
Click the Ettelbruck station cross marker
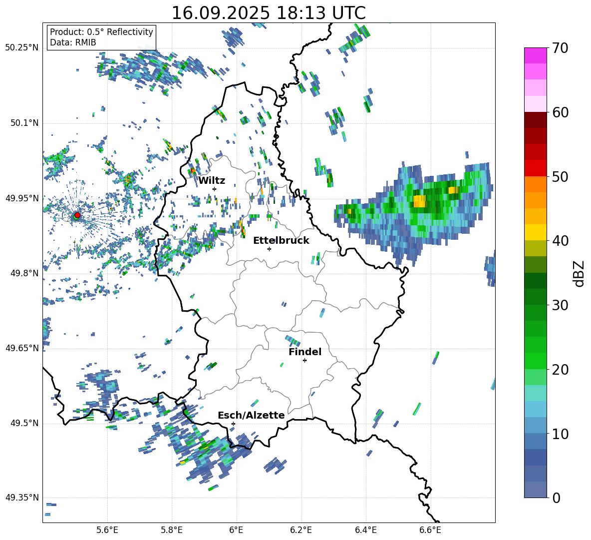pyautogui.click(x=269, y=249)
